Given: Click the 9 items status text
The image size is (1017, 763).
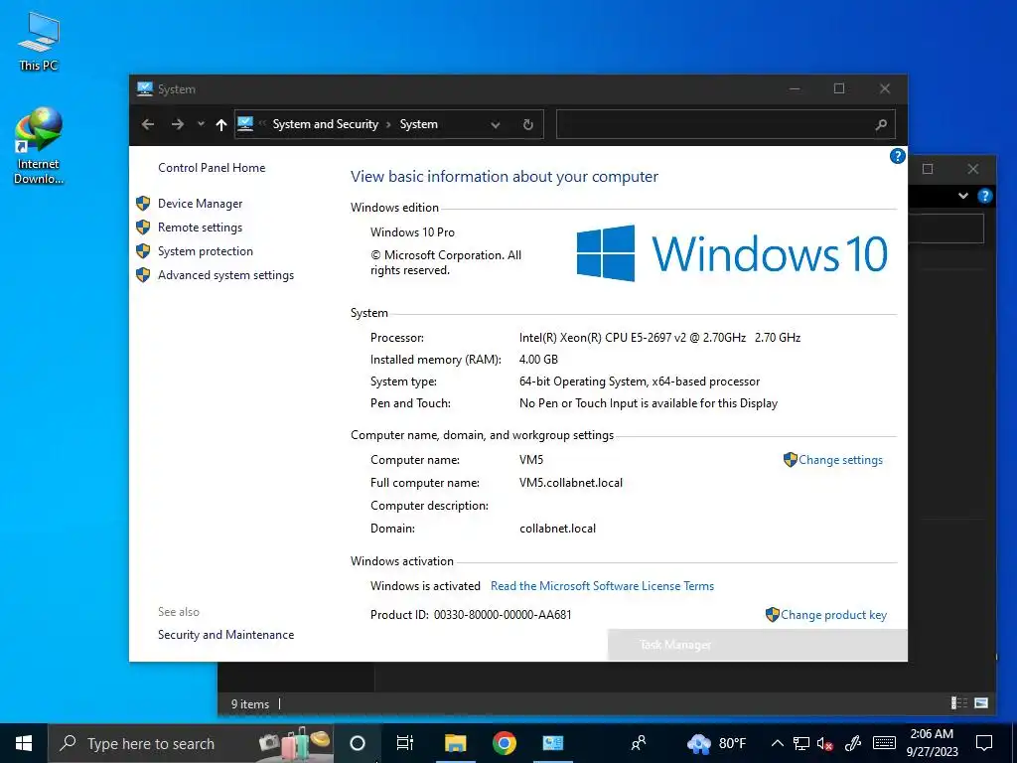Looking at the screenshot, I should click(249, 704).
